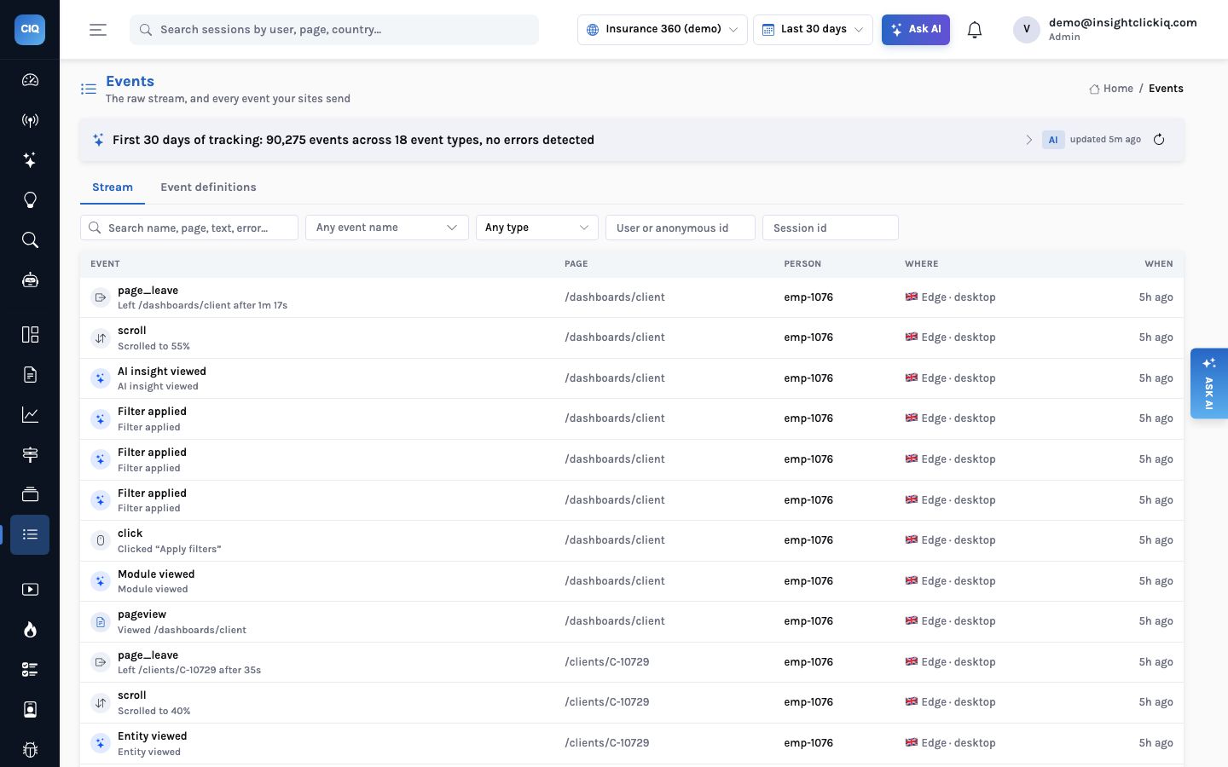The image size is (1228, 767).
Task: Focus the User or anonymous id field
Action: click(x=681, y=228)
